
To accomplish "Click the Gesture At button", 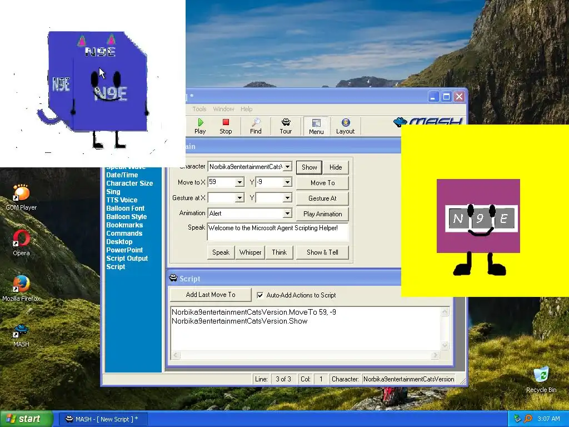I will click(x=322, y=198).
